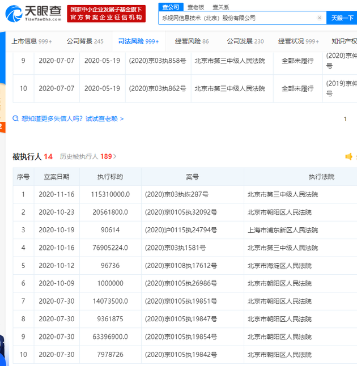Click case number (2020)京0105执32092号
This screenshot has width=357, height=366.
click(x=181, y=212)
